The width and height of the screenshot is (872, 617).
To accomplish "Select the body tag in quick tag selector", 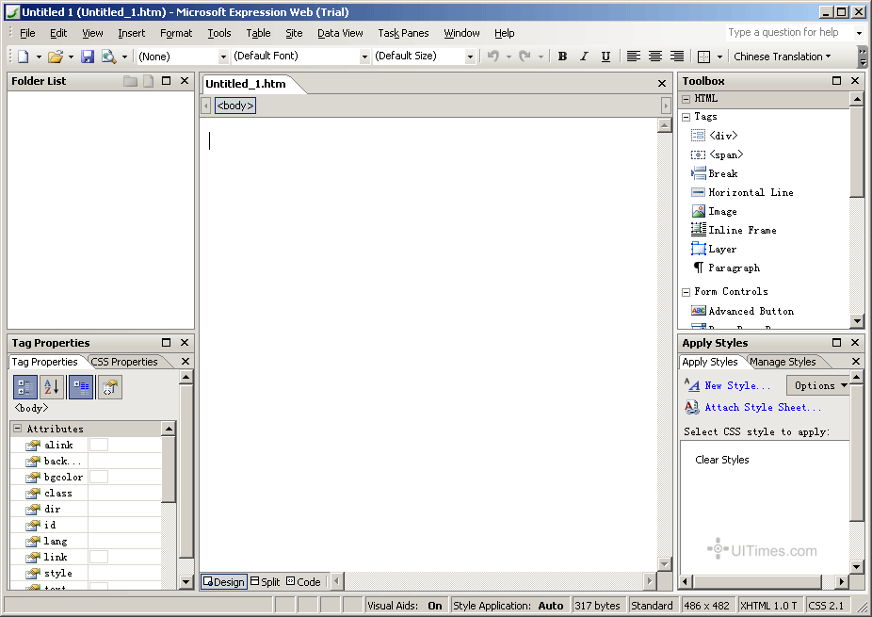I will point(235,106).
